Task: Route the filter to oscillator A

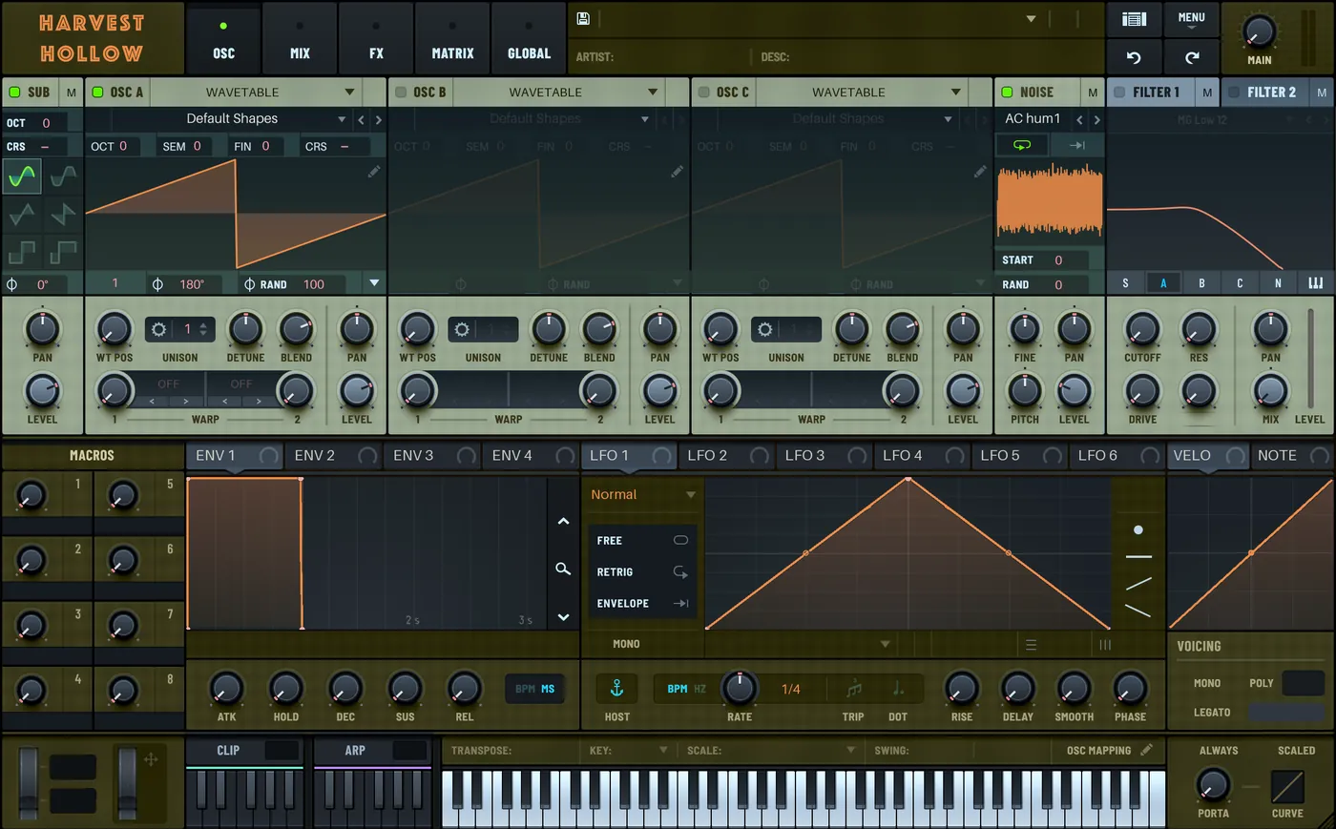Action: [x=1163, y=283]
